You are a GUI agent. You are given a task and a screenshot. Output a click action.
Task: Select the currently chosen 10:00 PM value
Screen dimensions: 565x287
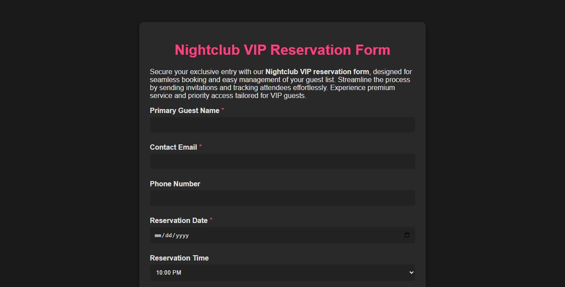pyautogui.click(x=168, y=272)
